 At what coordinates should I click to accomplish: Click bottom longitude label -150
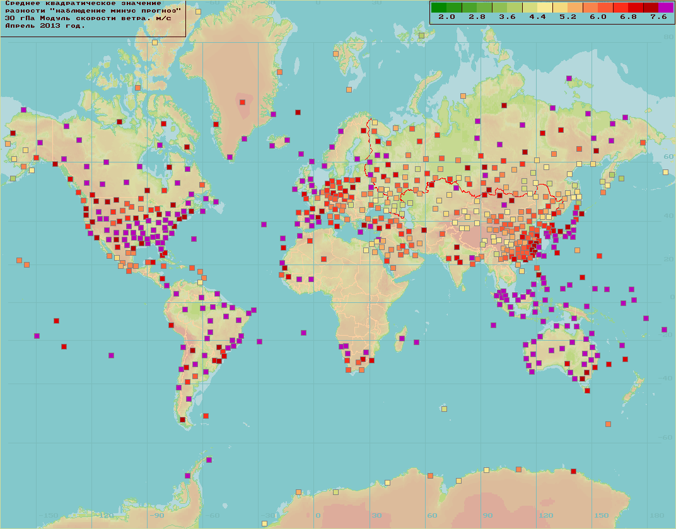tap(48, 515)
